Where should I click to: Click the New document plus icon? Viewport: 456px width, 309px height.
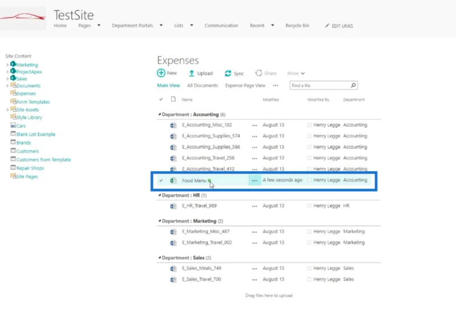point(161,73)
